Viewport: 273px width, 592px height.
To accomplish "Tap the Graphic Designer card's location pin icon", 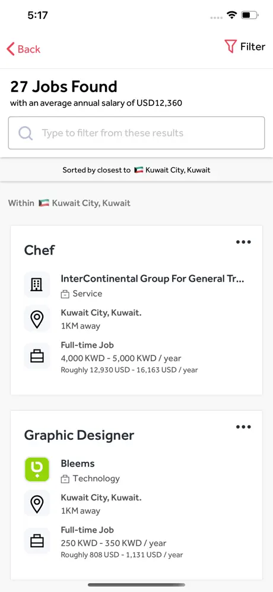I will pyautogui.click(x=37, y=503).
